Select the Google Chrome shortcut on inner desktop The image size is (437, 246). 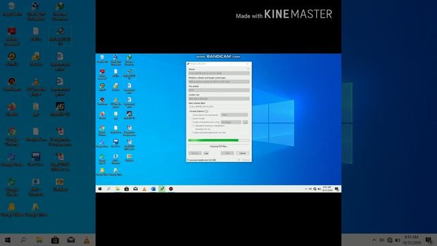pos(102,131)
